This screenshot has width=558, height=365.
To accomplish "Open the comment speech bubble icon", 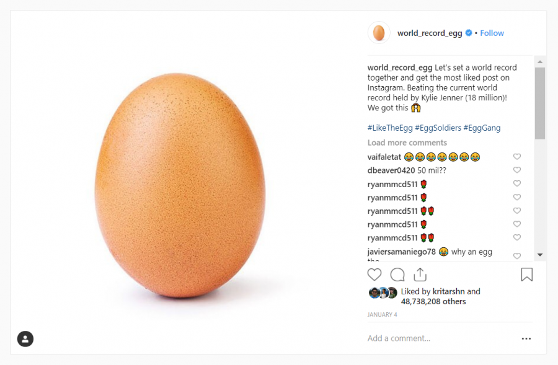I will click(x=397, y=275).
